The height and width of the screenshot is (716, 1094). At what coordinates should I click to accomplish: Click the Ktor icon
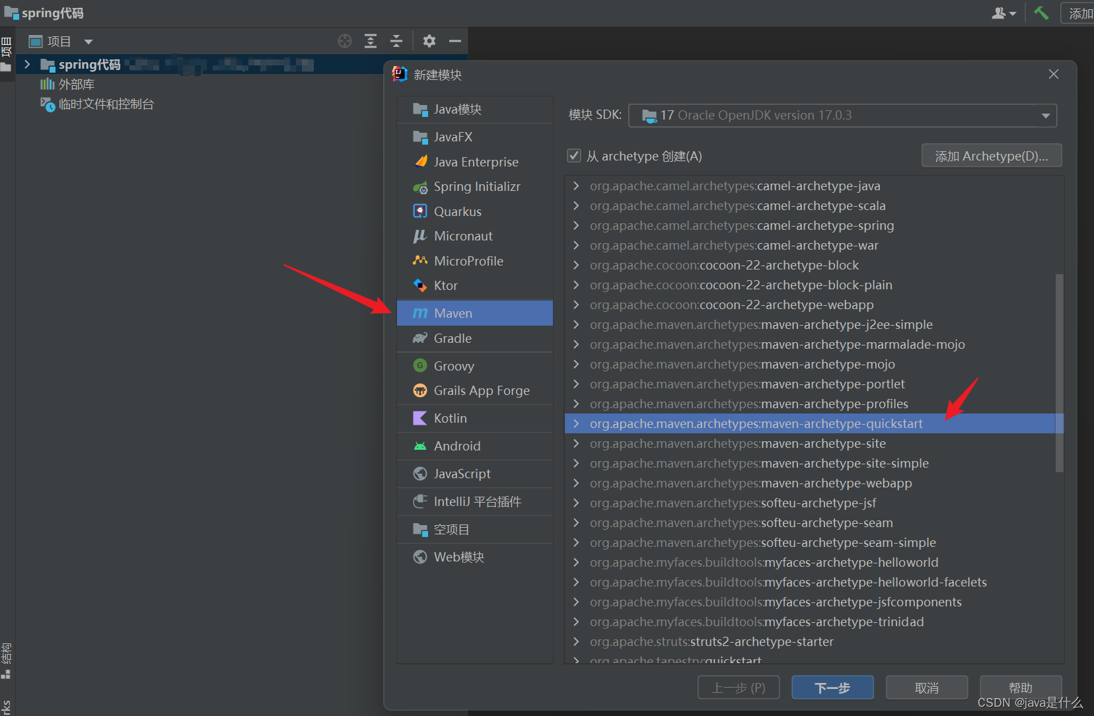tap(420, 285)
